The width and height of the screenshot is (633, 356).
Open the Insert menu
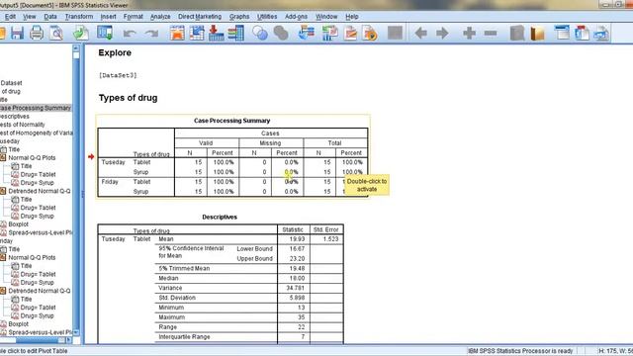tap(108, 17)
